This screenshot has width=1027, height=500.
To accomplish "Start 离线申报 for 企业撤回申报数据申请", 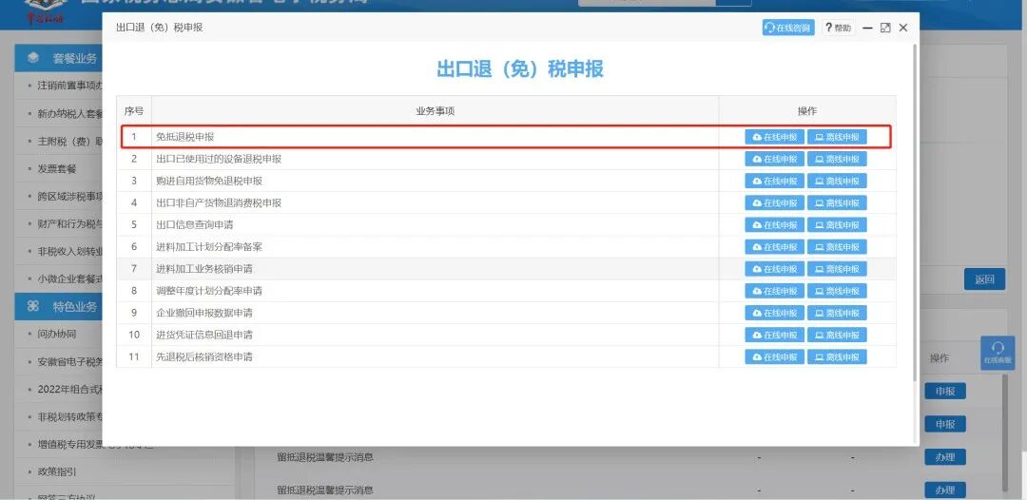I will pos(837,313).
